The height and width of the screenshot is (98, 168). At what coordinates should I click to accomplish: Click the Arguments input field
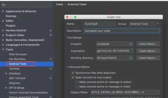coord(115,51)
